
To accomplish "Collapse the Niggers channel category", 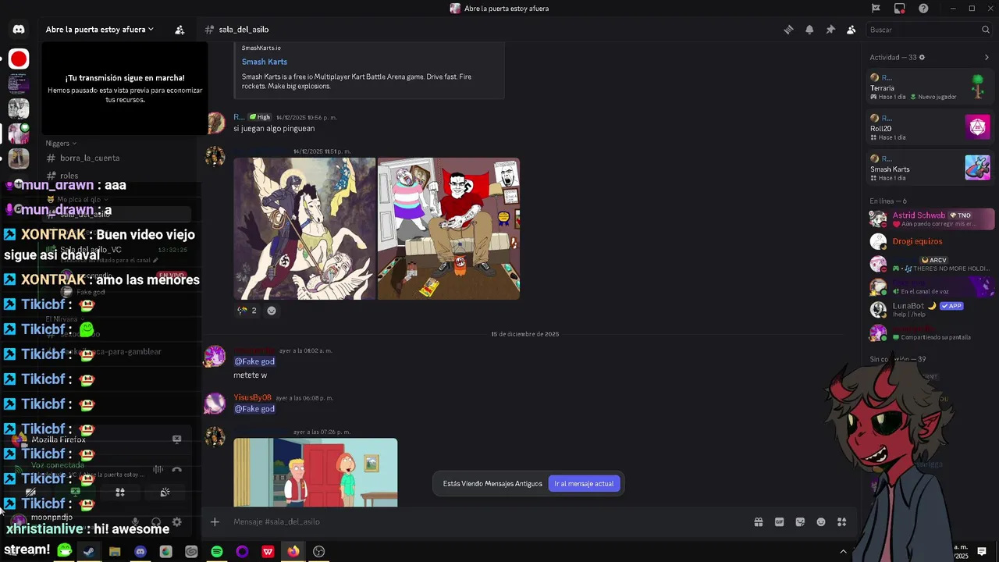I will coord(61,144).
